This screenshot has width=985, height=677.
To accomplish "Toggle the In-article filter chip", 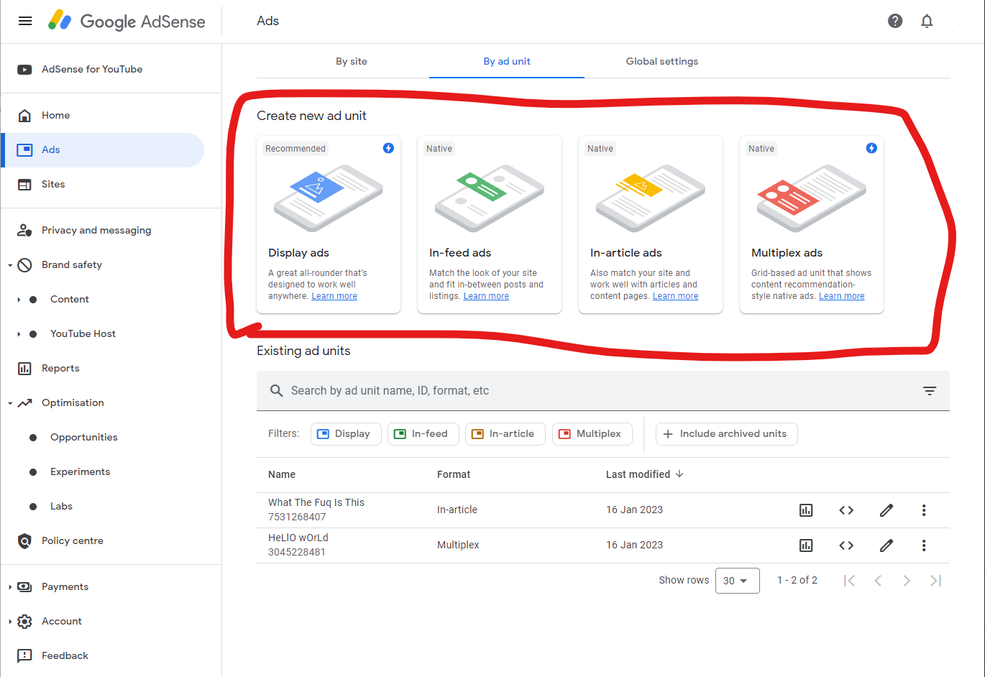I will click(x=505, y=434).
